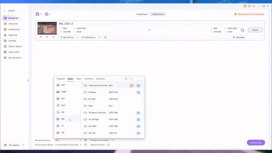Click the user account avatar icon
Image resolution: width=272 pixels, height=153 pixels.
[x=245, y=6]
